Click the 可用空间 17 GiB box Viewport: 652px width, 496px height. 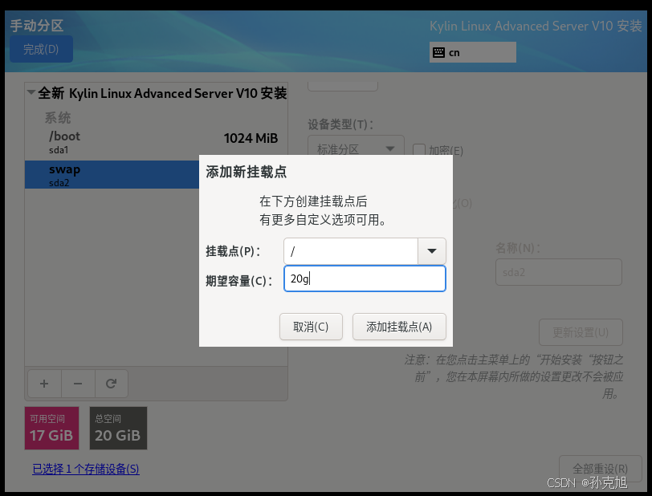point(51,428)
